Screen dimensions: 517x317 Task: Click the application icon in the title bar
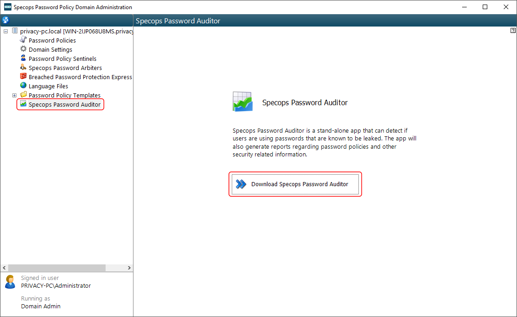tap(8, 7)
